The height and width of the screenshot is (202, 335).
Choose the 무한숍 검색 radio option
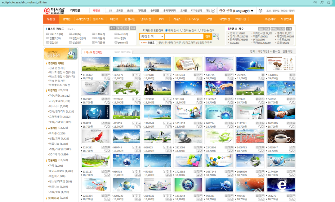(x=199, y=30)
